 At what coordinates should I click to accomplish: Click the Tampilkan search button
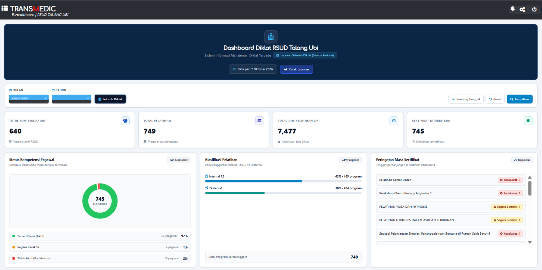click(x=520, y=99)
